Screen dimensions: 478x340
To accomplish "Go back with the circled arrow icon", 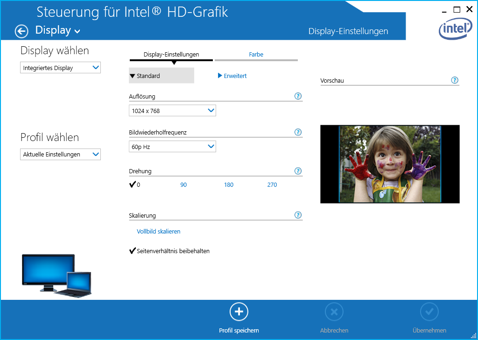I will [21, 31].
